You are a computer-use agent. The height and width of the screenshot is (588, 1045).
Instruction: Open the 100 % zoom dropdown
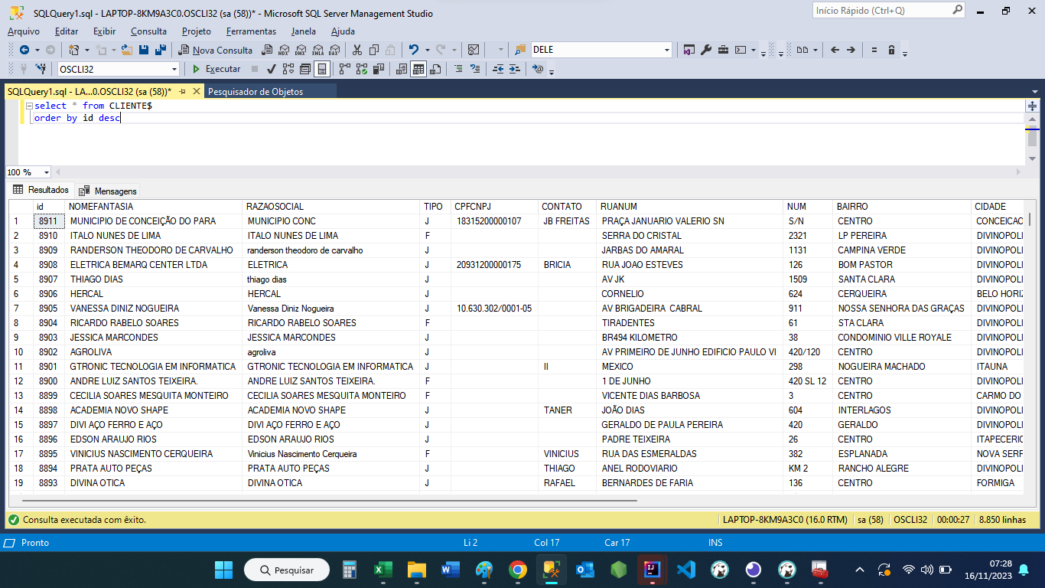47,172
